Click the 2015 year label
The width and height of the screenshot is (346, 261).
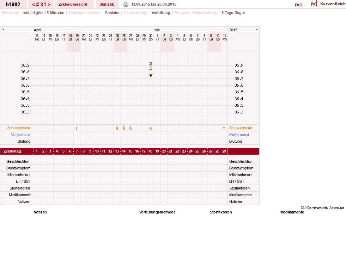tap(233, 30)
